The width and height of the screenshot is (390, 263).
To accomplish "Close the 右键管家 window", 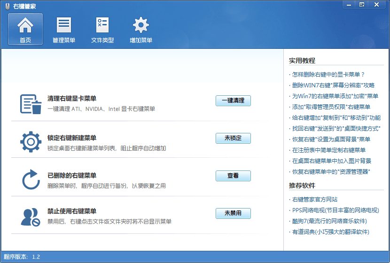I will click(376, 5).
